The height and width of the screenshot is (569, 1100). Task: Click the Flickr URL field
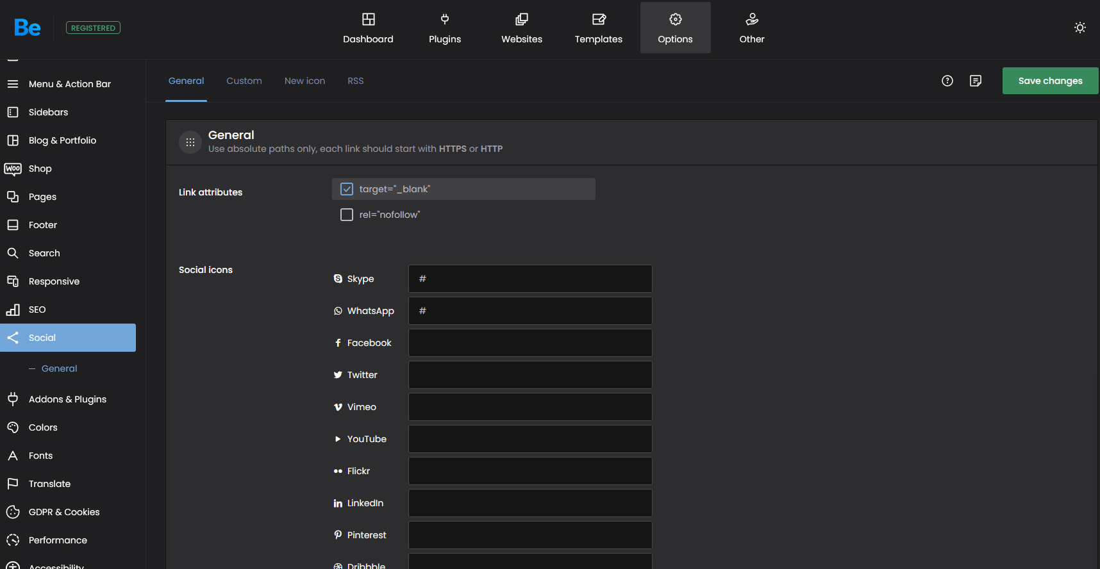pyautogui.click(x=530, y=471)
